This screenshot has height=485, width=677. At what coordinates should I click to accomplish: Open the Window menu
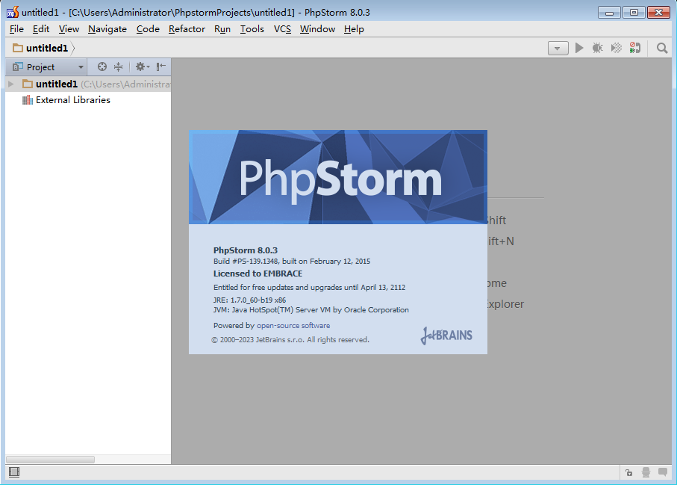tap(318, 29)
